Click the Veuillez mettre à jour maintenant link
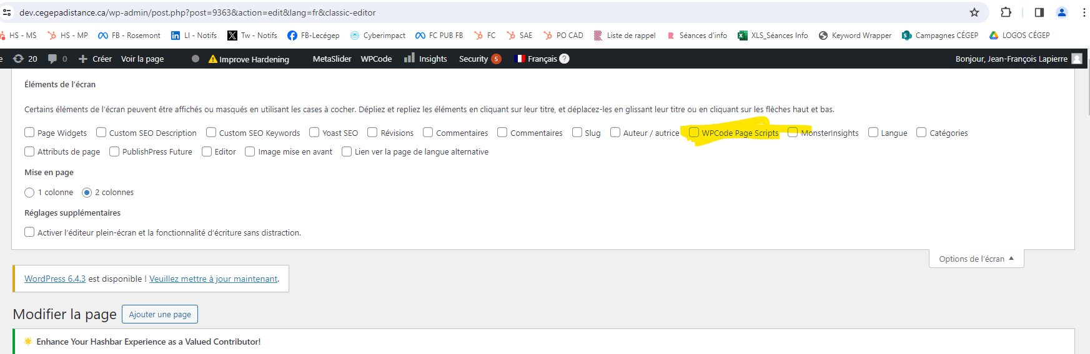Image resolution: width=1090 pixels, height=354 pixels. point(214,279)
